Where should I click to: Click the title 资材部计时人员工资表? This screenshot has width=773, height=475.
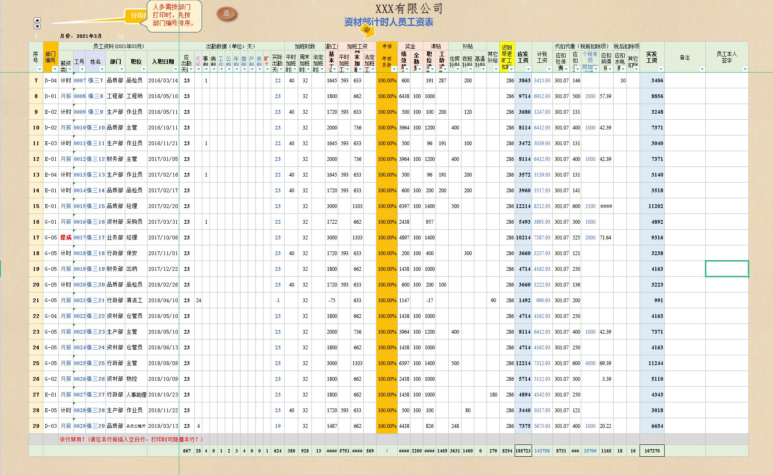[389, 22]
